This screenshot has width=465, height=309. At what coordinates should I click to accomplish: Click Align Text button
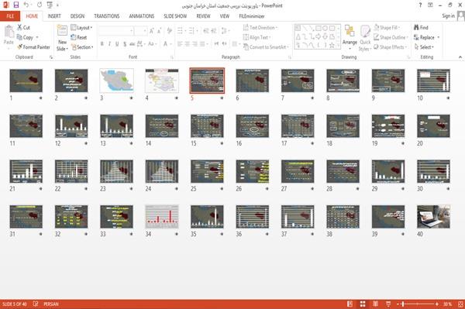coord(257,37)
